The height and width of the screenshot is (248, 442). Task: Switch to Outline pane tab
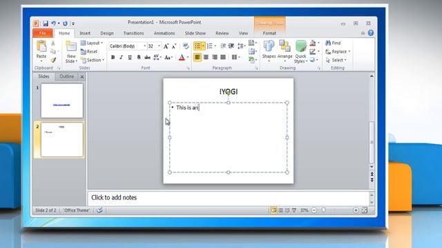pyautogui.click(x=66, y=76)
